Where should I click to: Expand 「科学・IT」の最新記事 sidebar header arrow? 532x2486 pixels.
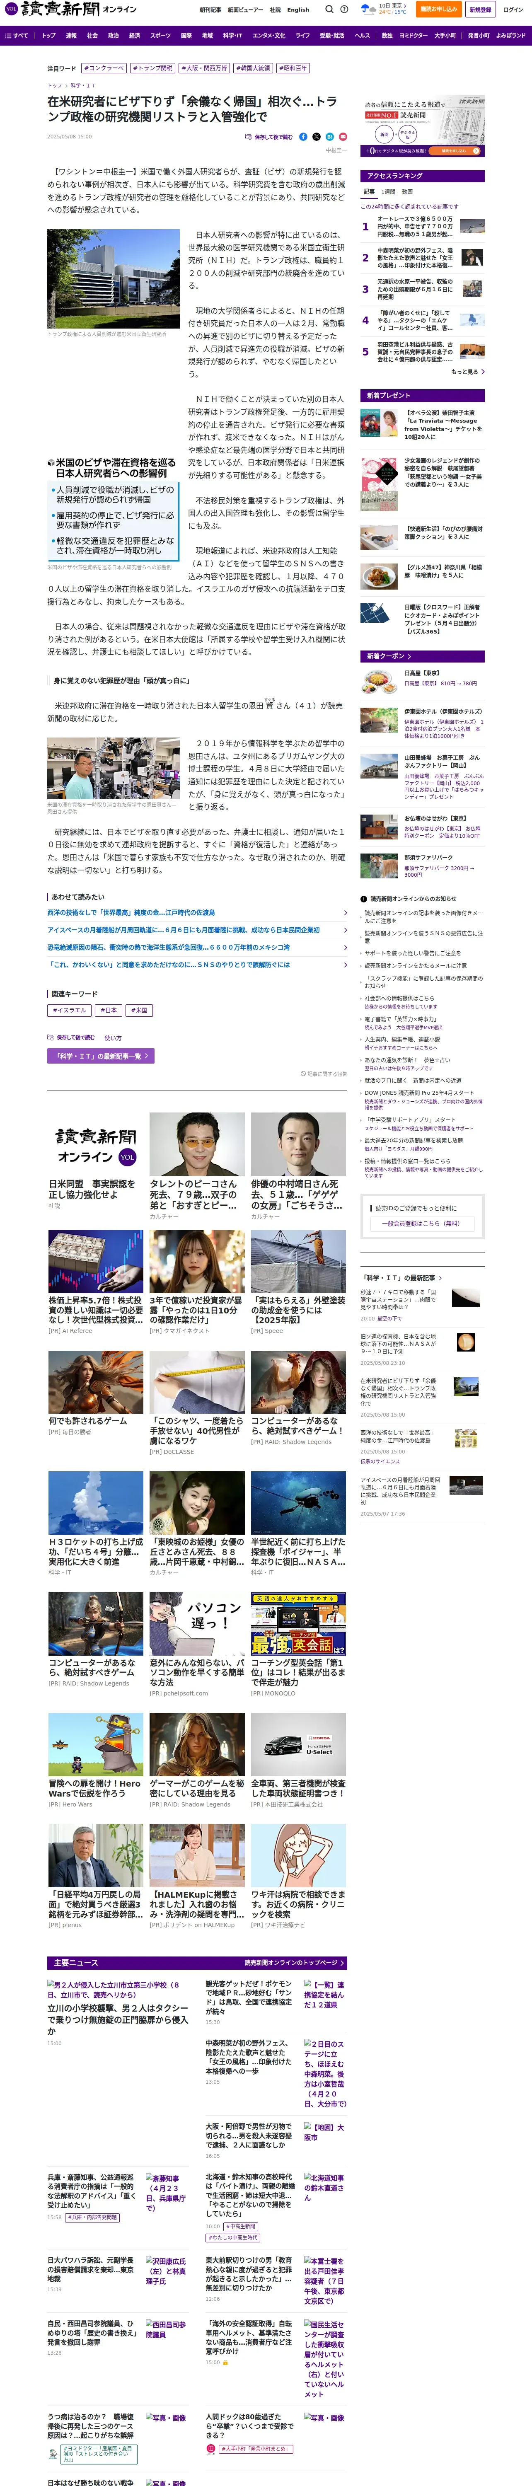[x=440, y=1278]
